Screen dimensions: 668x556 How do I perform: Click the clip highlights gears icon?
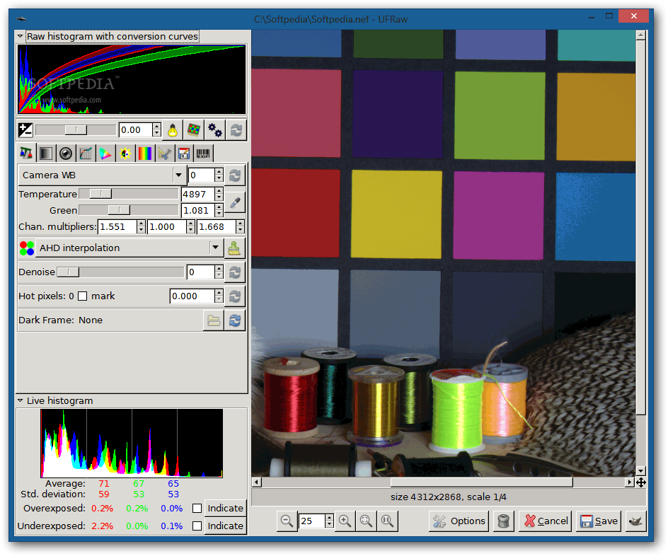click(214, 130)
